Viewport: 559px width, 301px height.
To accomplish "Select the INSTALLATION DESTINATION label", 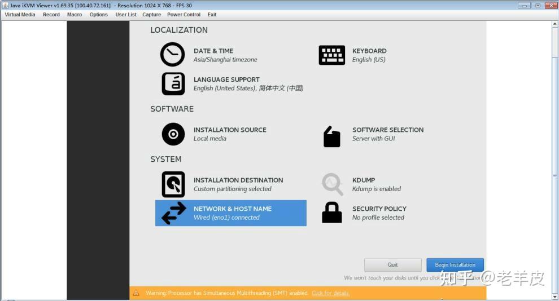I will 238,180.
